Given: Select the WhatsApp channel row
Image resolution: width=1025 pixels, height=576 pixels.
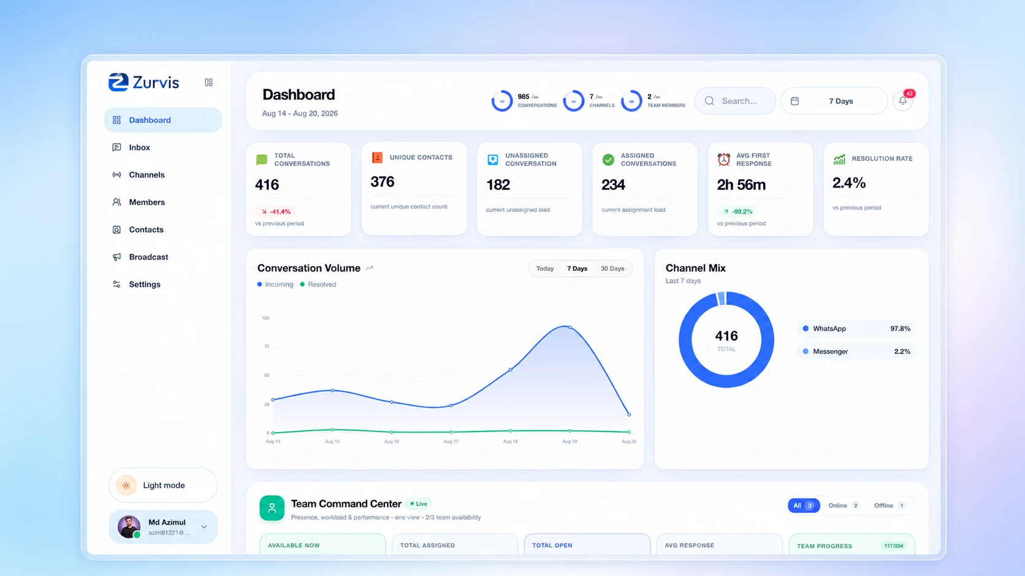Looking at the screenshot, I should click(x=856, y=329).
